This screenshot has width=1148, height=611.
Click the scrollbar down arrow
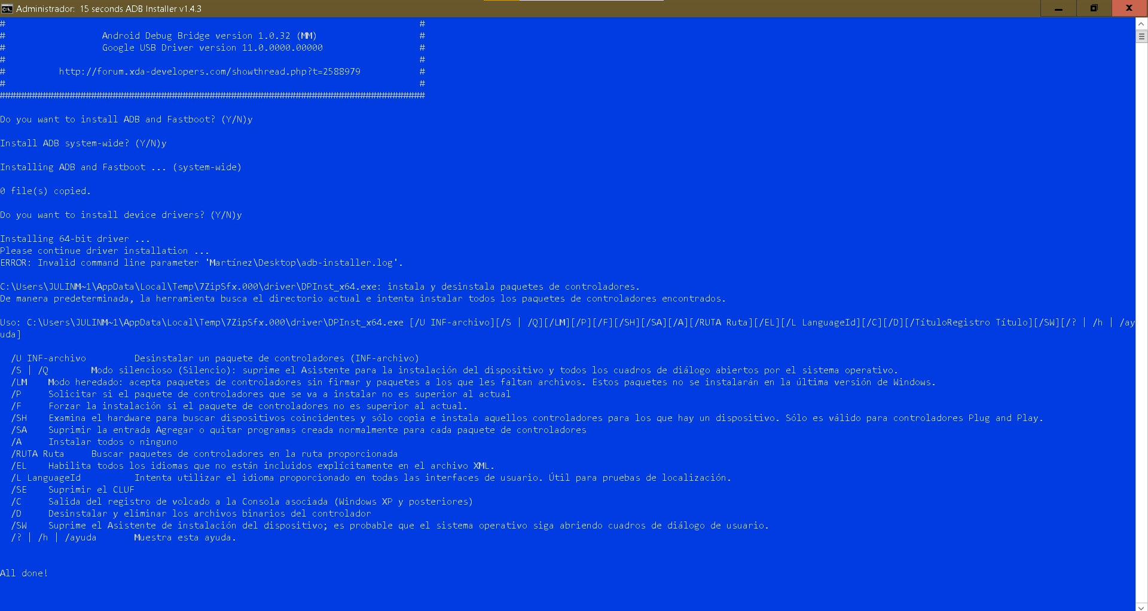[x=1141, y=606]
